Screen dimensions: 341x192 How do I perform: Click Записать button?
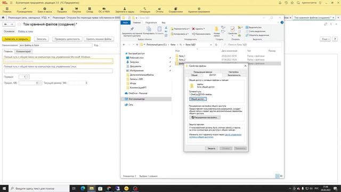coord(42,39)
